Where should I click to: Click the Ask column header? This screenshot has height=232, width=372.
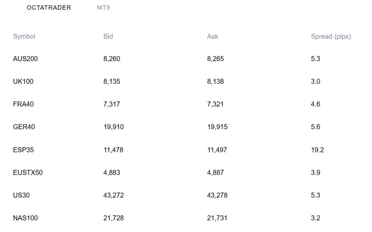[x=212, y=36]
